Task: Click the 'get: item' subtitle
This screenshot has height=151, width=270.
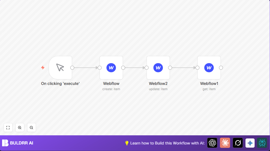Action: (x=209, y=89)
